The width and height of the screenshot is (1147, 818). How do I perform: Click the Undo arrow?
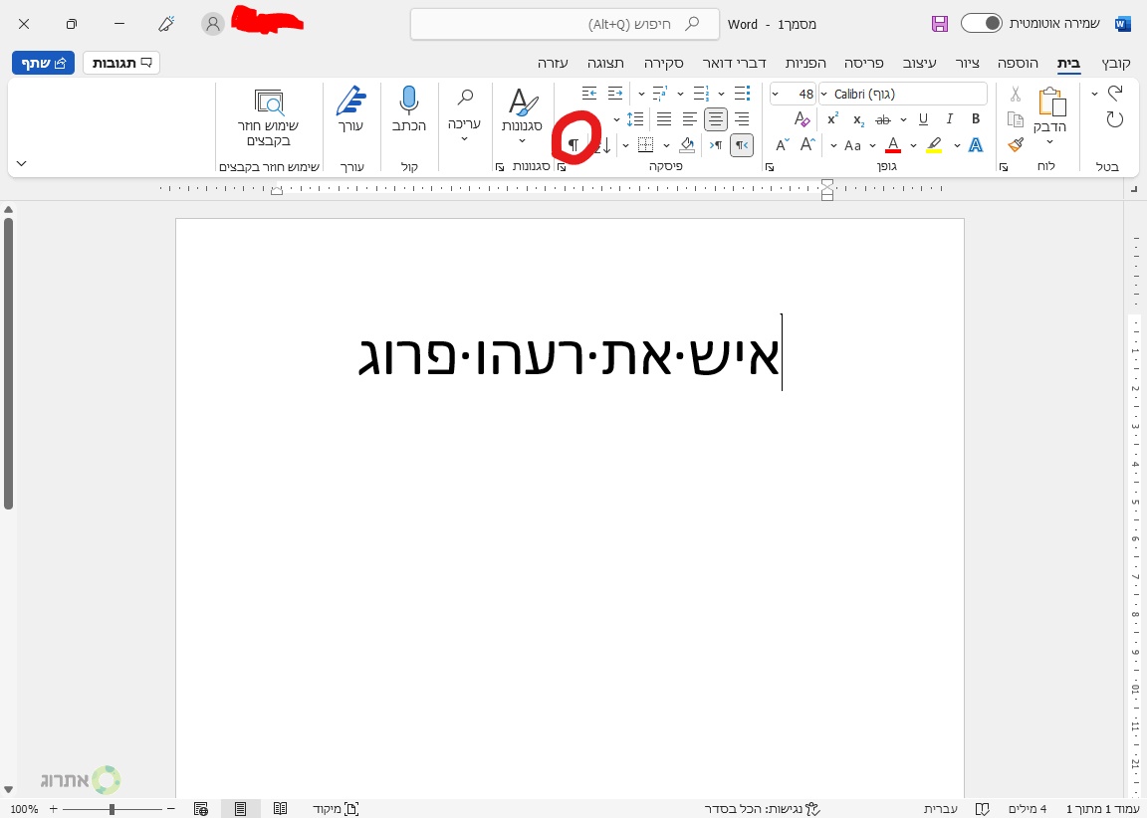point(1114,93)
